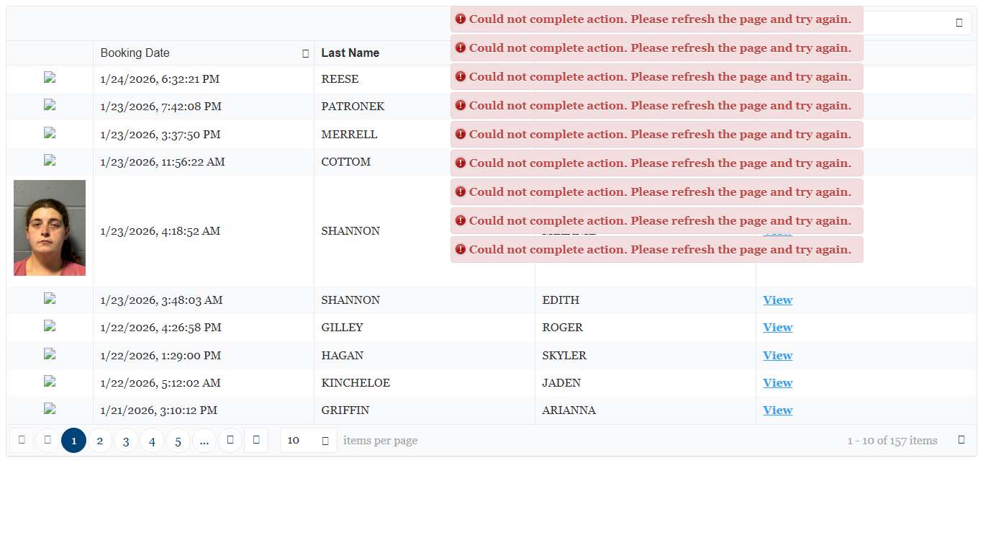Go to the next page arrow

(x=230, y=440)
